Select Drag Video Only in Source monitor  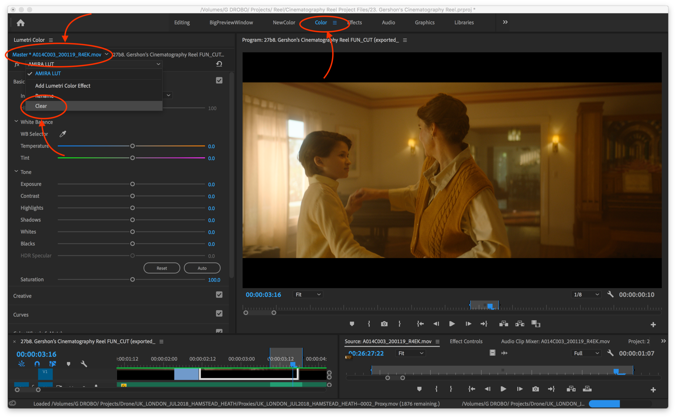[492, 353]
